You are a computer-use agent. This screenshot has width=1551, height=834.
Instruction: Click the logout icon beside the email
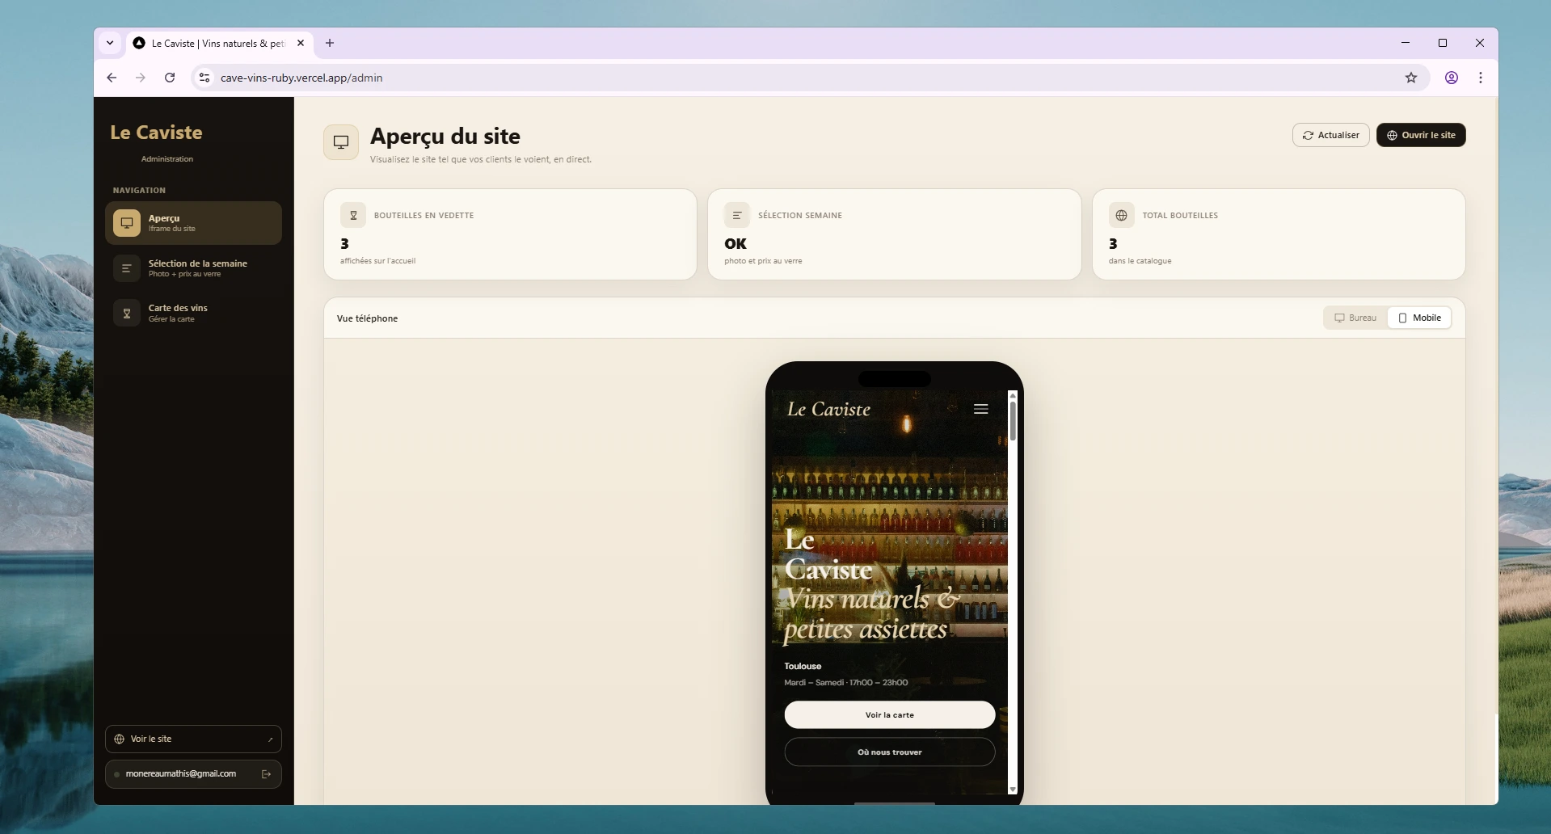click(x=266, y=774)
